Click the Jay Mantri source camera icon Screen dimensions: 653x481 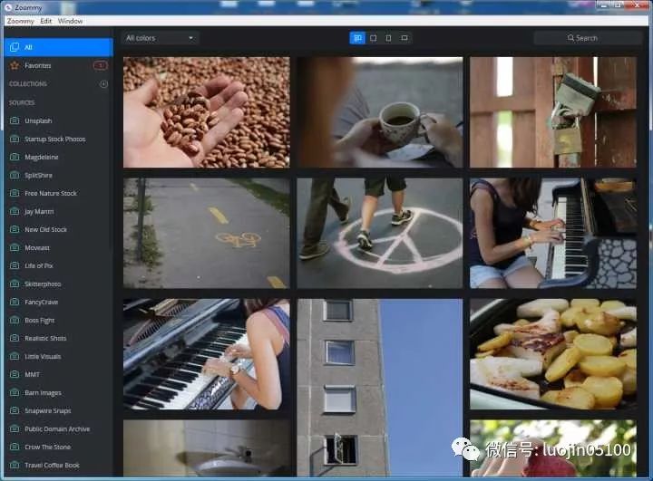pos(15,211)
